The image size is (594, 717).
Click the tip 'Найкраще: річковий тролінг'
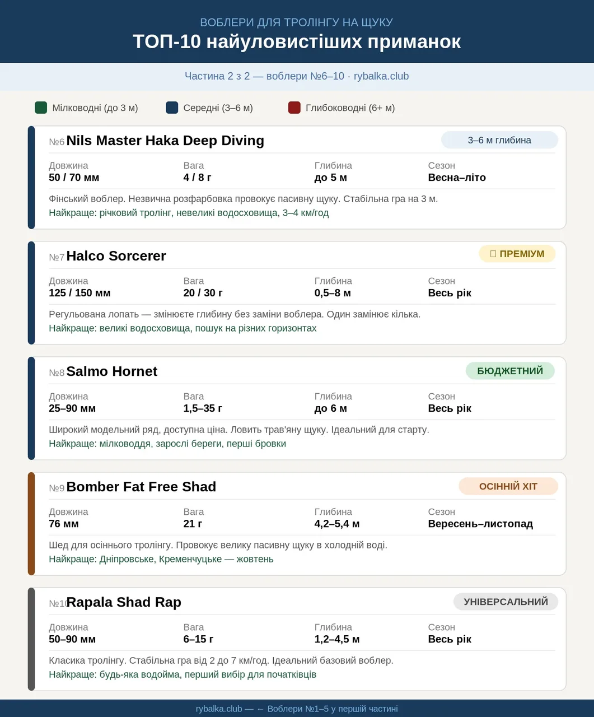[x=110, y=213]
